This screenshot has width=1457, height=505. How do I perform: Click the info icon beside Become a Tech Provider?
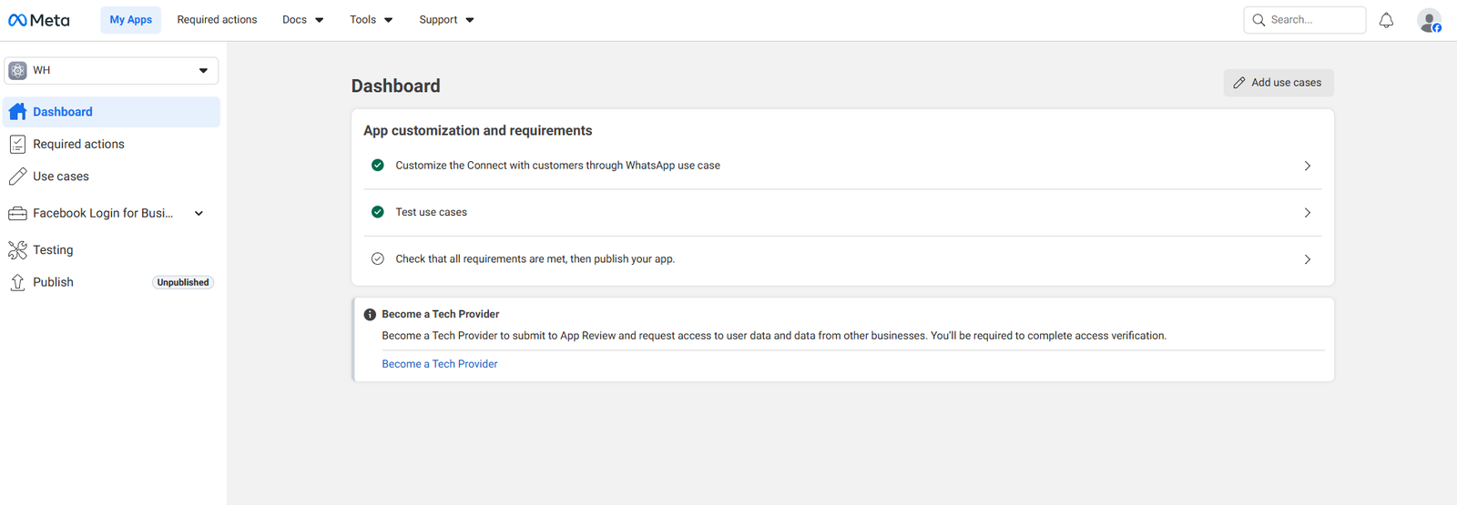[370, 315]
